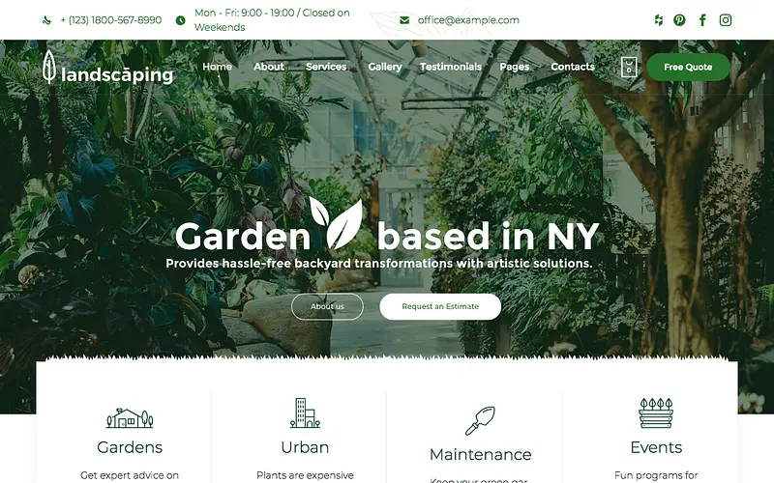Click the envelope email icon
Viewport: 774px width, 483px height.
(x=404, y=20)
